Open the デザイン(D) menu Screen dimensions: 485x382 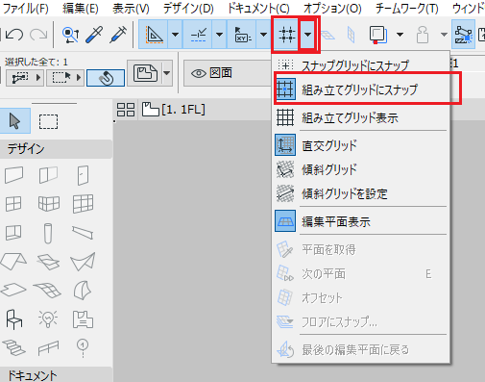coord(188,9)
